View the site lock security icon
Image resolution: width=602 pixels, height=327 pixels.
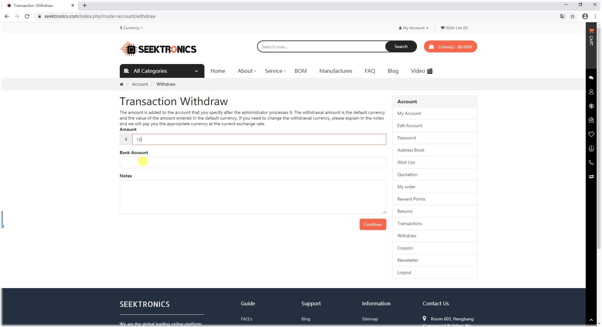(39, 16)
